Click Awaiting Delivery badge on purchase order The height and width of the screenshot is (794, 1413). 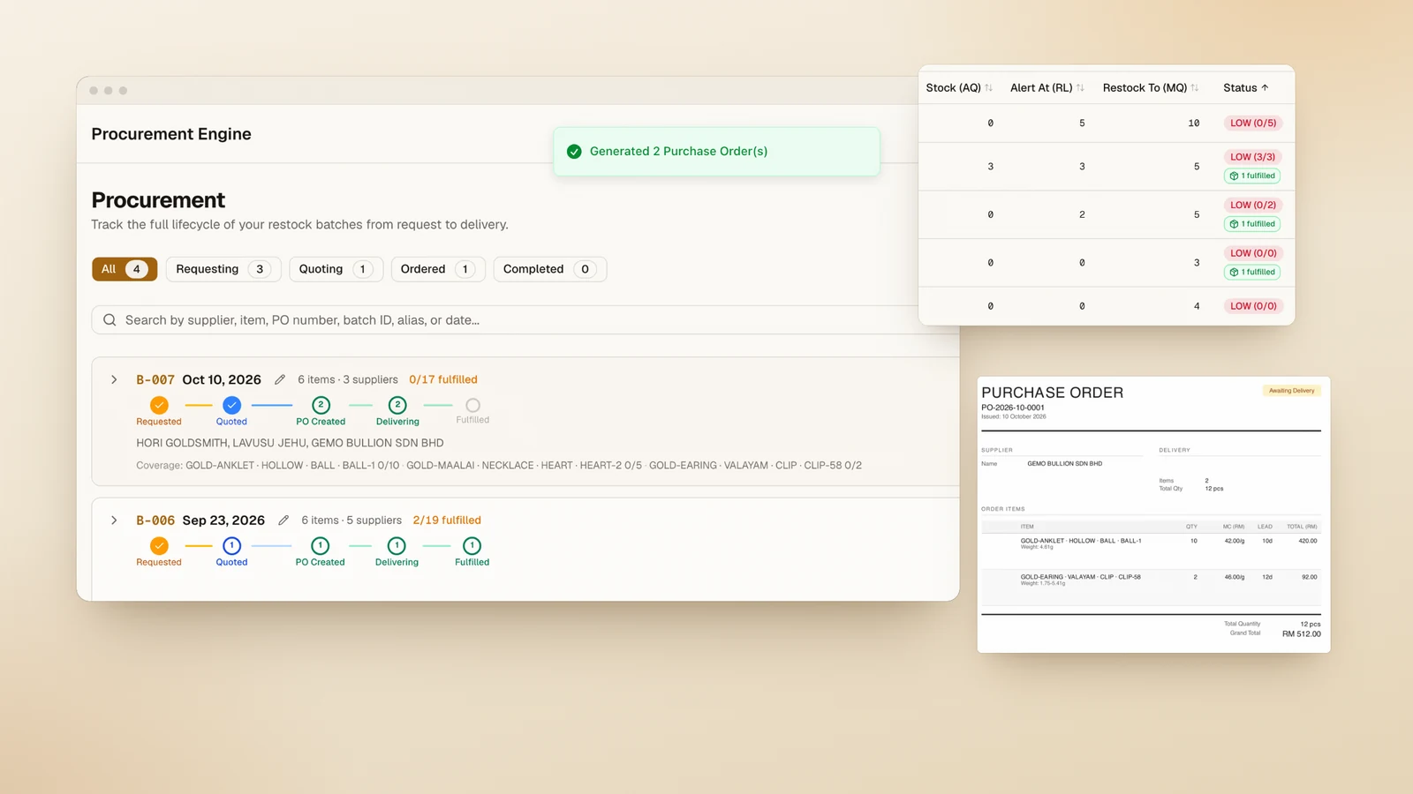pyautogui.click(x=1291, y=391)
